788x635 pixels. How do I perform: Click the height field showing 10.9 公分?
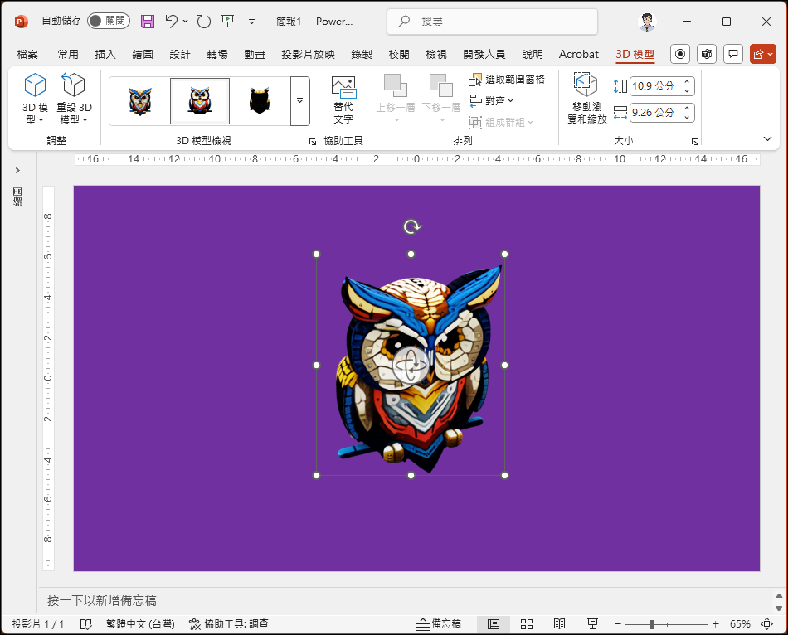click(653, 86)
